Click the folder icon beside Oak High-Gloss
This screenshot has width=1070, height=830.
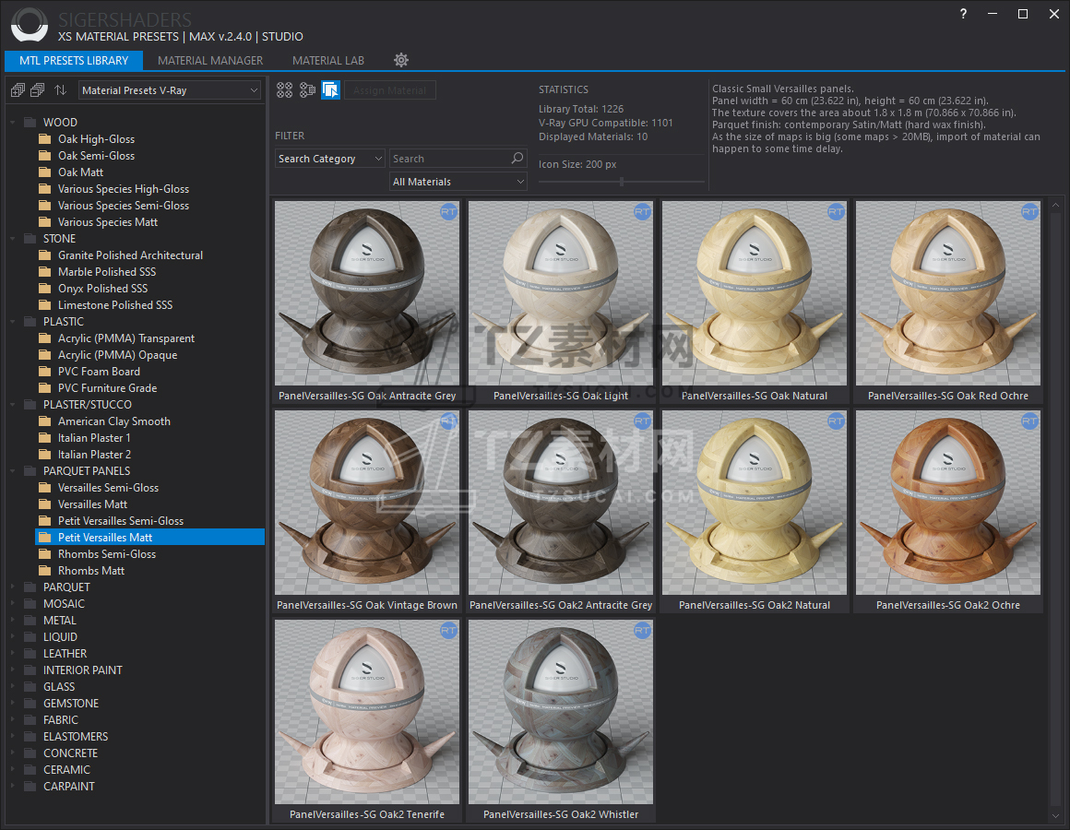pyautogui.click(x=45, y=139)
